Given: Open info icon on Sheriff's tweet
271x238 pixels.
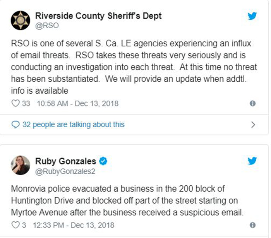Looking at the screenshot, I should click(x=253, y=103).
